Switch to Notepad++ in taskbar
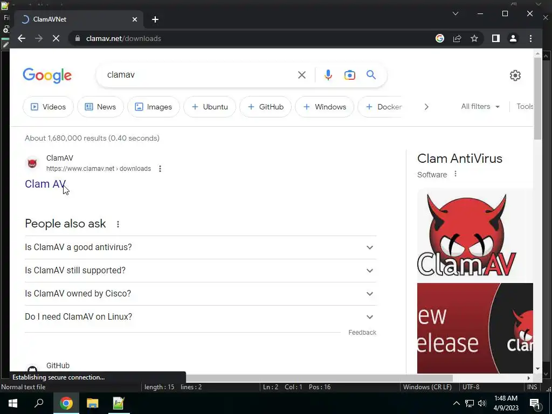 pyautogui.click(x=118, y=403)
